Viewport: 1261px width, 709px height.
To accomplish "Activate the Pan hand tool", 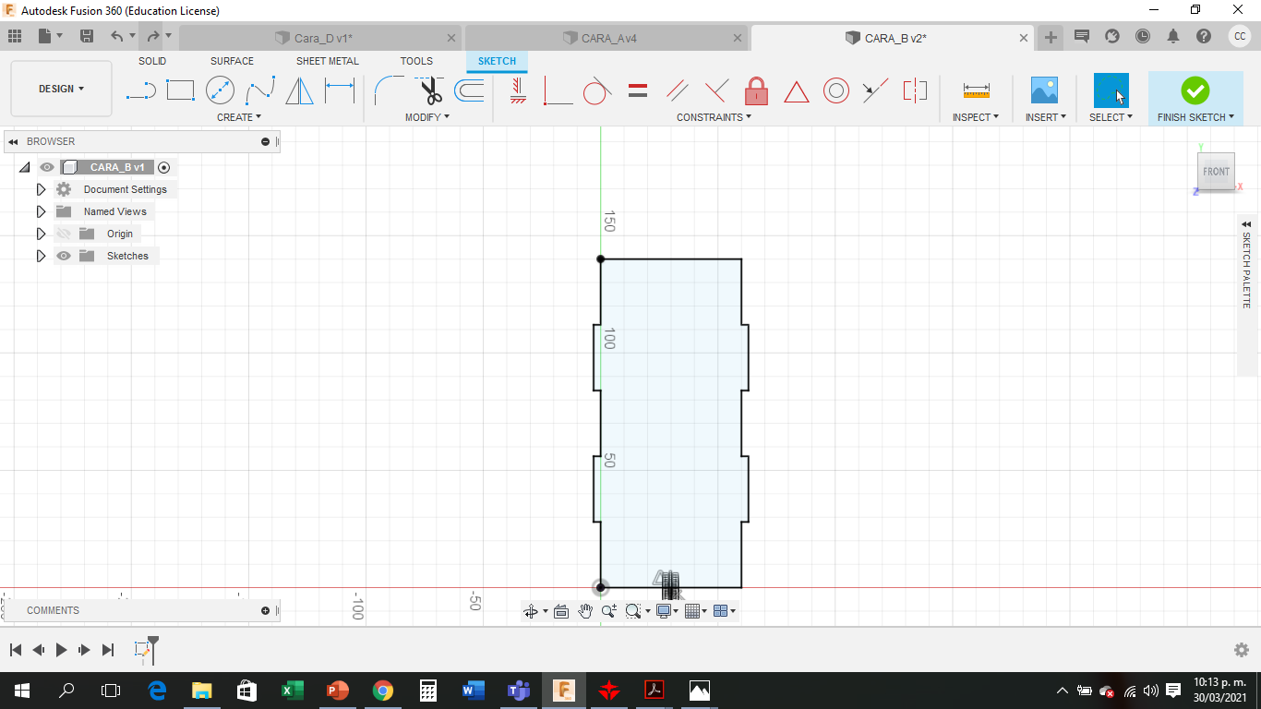I will (585, 611).
